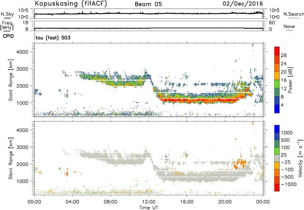Screen dimensions: 304x210
Task: Click the 'Power [dB]' colorbar title
Action: pos(290,80)
